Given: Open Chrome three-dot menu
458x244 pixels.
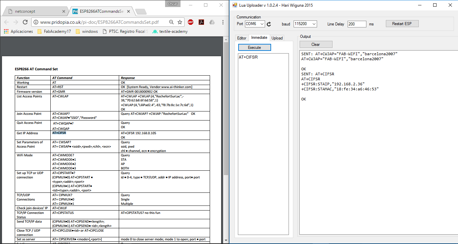Looking at the screenshot, I should point(223,22).
